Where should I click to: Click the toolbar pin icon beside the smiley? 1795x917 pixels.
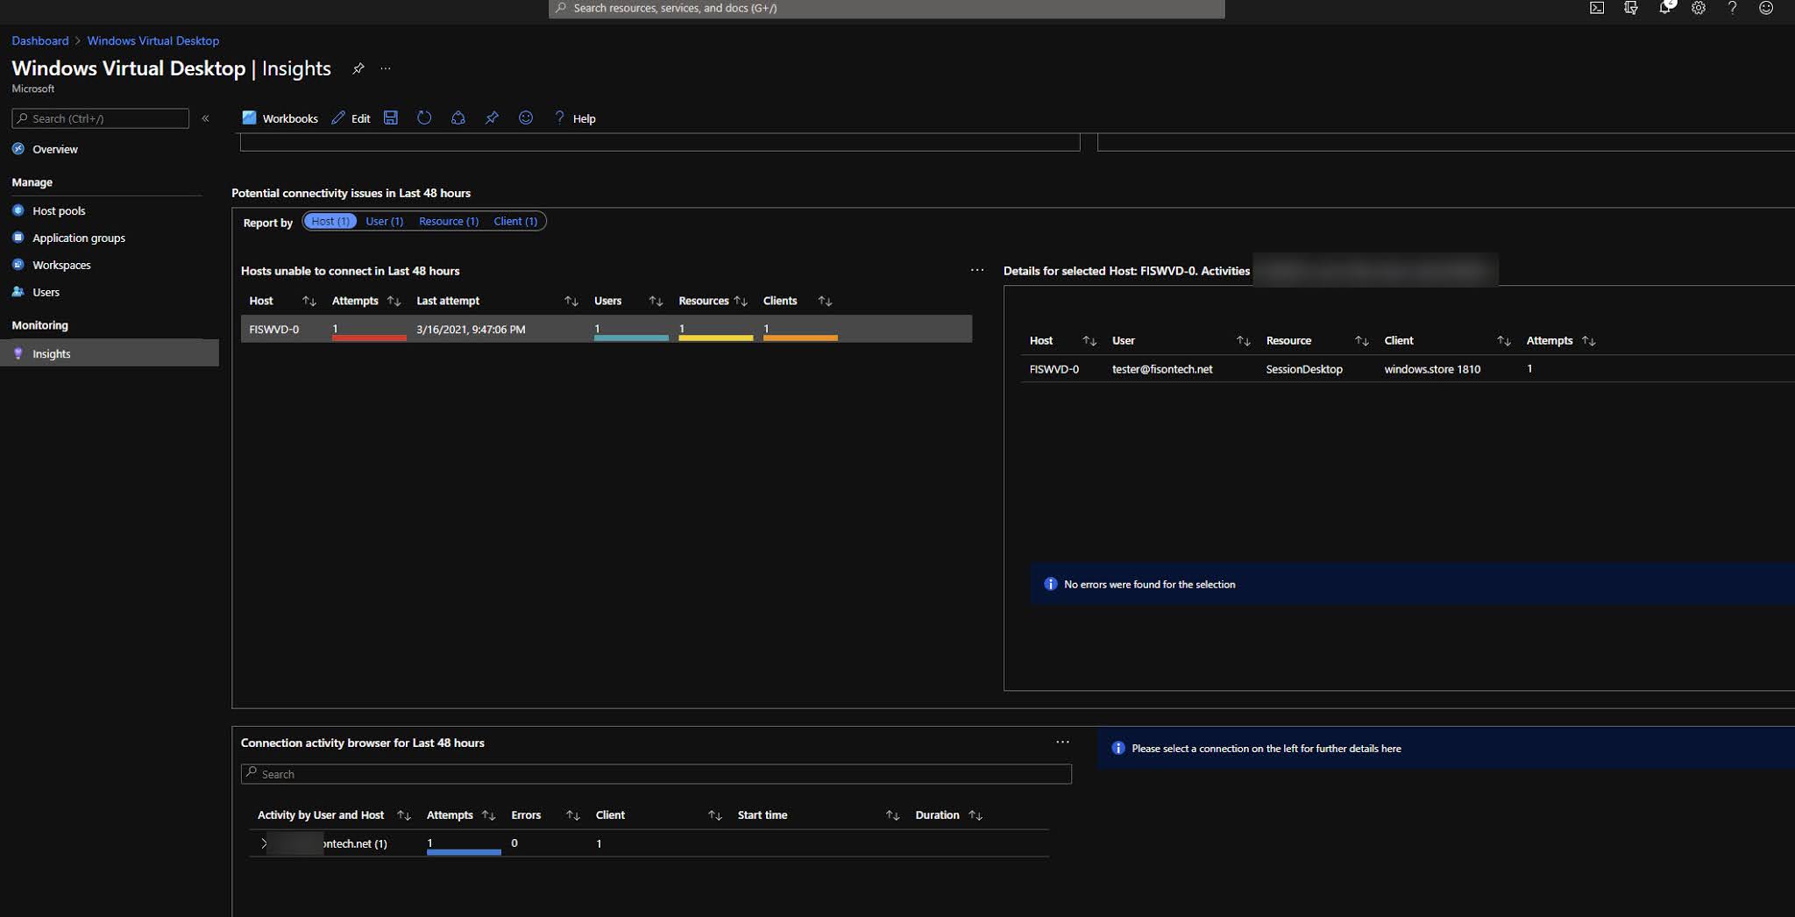click(x=492, y=117)
